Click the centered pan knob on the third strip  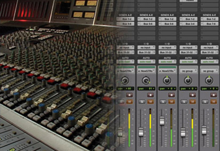pos(167,80)
